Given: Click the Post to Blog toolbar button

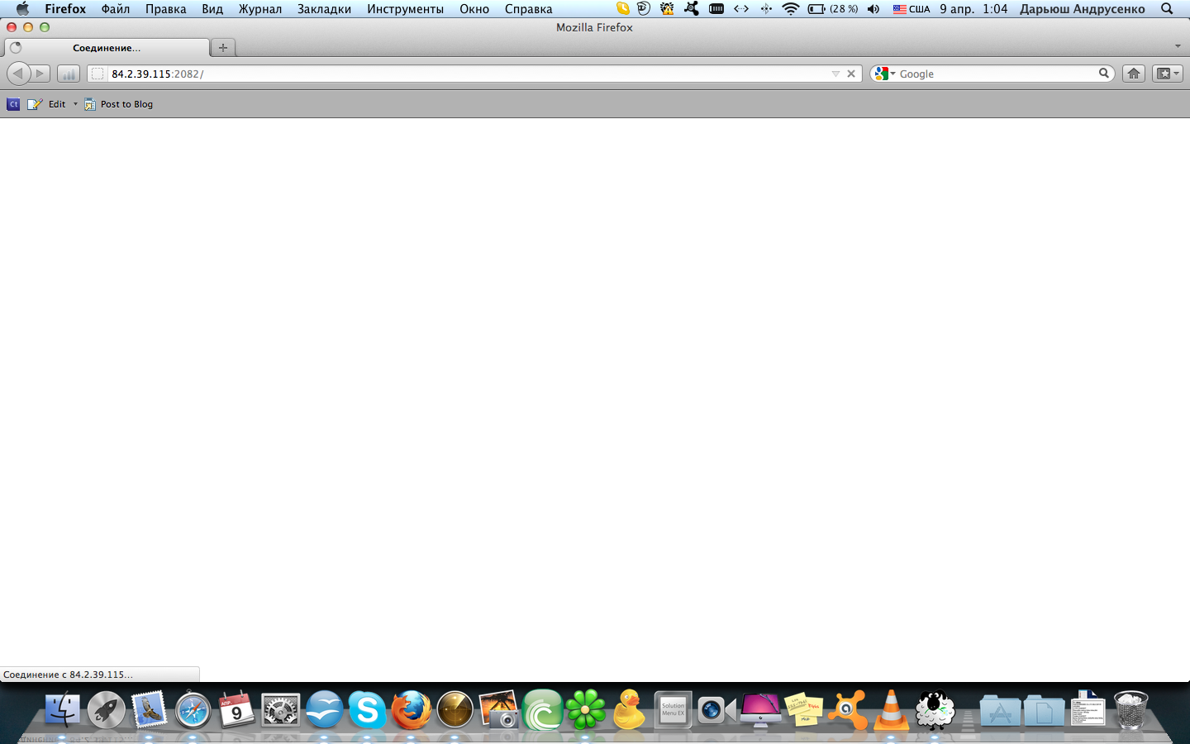Looking at the screenshot, I should point(118,104).
